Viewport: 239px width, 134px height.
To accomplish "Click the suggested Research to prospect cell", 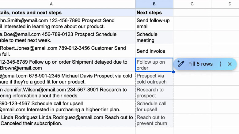I will click(154, 92).
